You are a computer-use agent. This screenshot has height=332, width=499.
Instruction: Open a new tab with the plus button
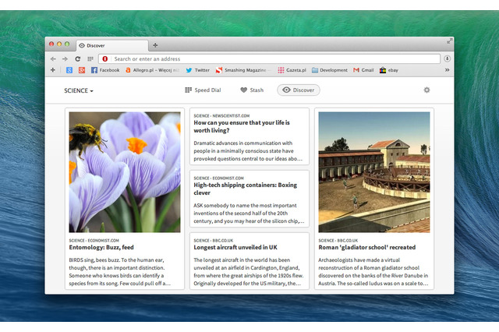tap(155, 45)
